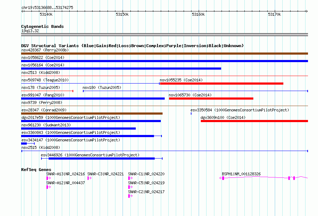Click the 53140k ruler tick label
The width and height of the screenshot is (318, 216).
(x=46, y=14)
